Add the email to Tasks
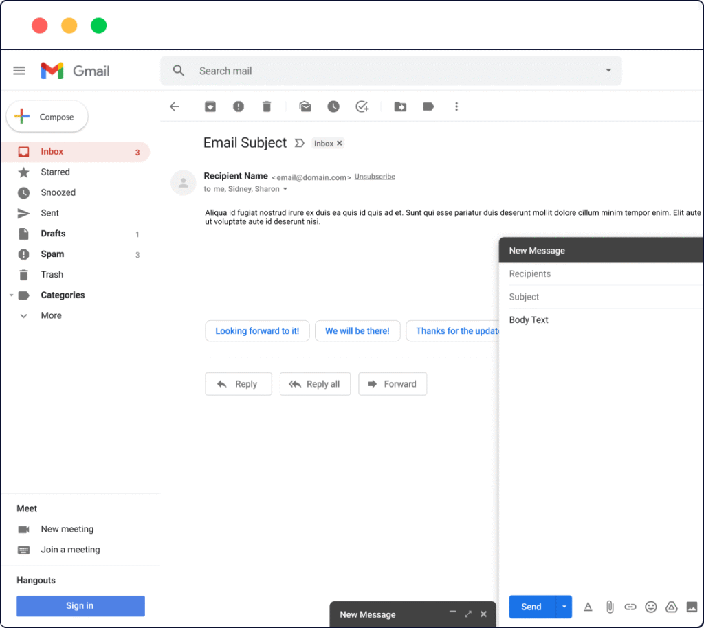 pos(362,106)
